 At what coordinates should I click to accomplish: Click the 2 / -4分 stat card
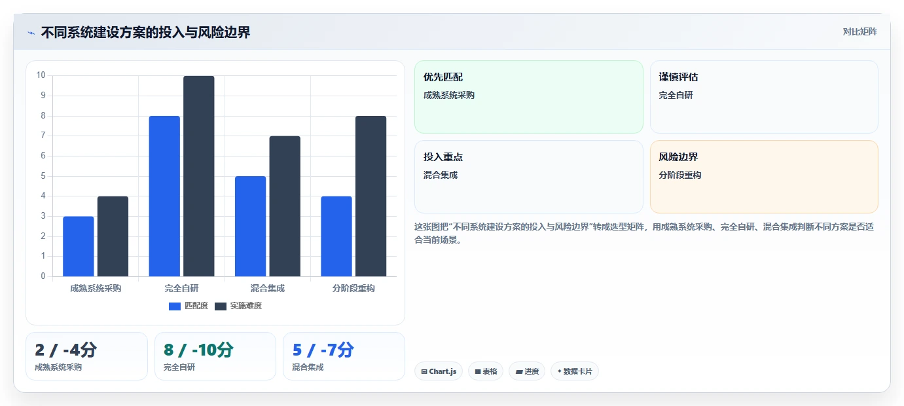(86, 356)
